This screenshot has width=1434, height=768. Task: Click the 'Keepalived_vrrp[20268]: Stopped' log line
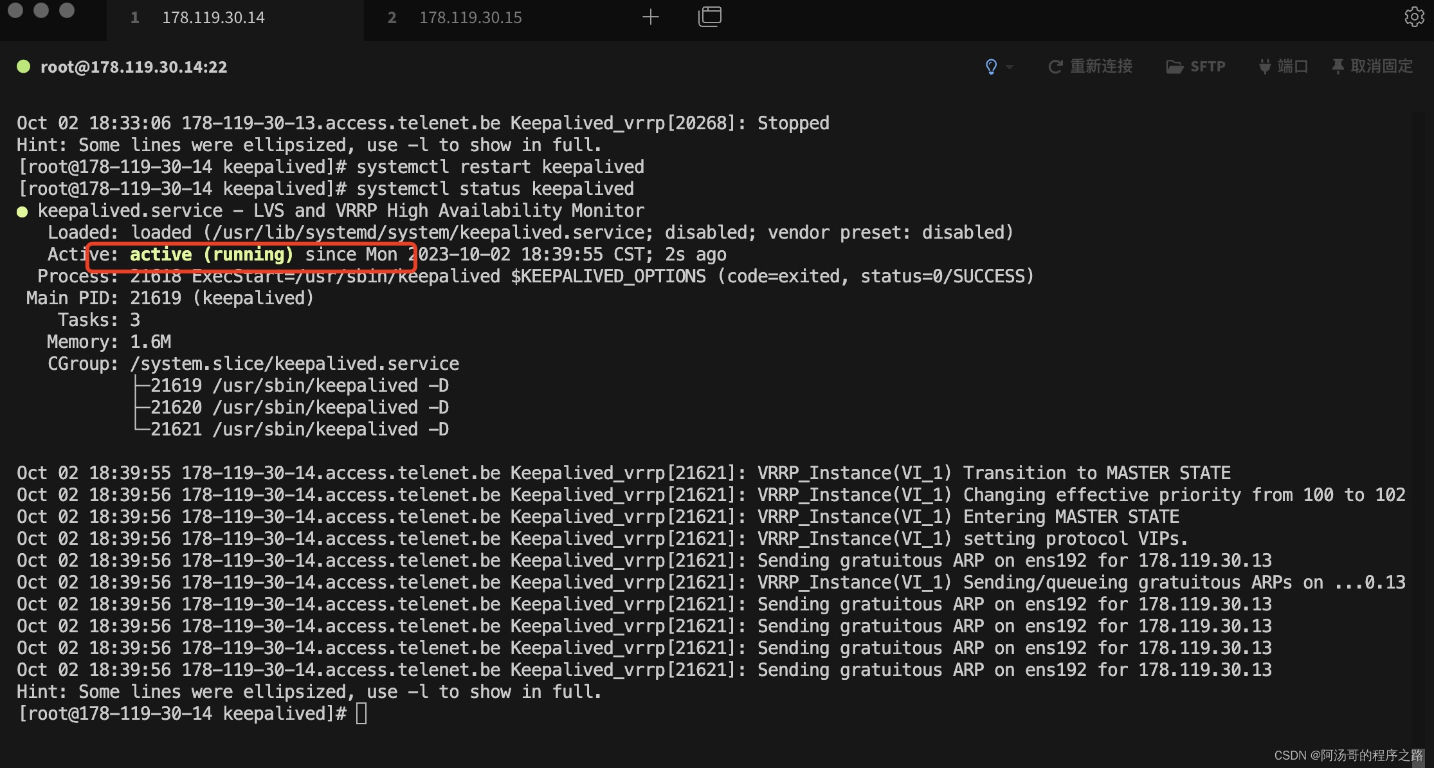click(x=423, y=123)
